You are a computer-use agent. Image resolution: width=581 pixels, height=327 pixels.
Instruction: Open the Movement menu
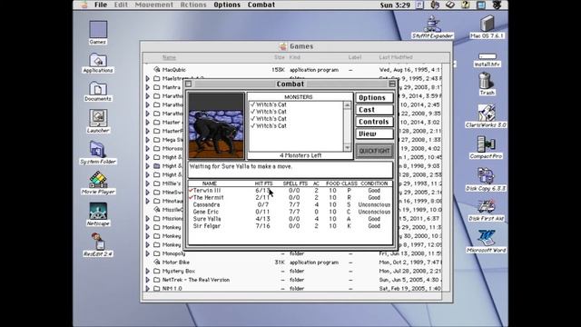pyautogui.click(x=154, y=5)
